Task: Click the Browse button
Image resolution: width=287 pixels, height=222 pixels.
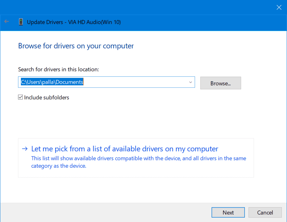Action: [221, 83]
